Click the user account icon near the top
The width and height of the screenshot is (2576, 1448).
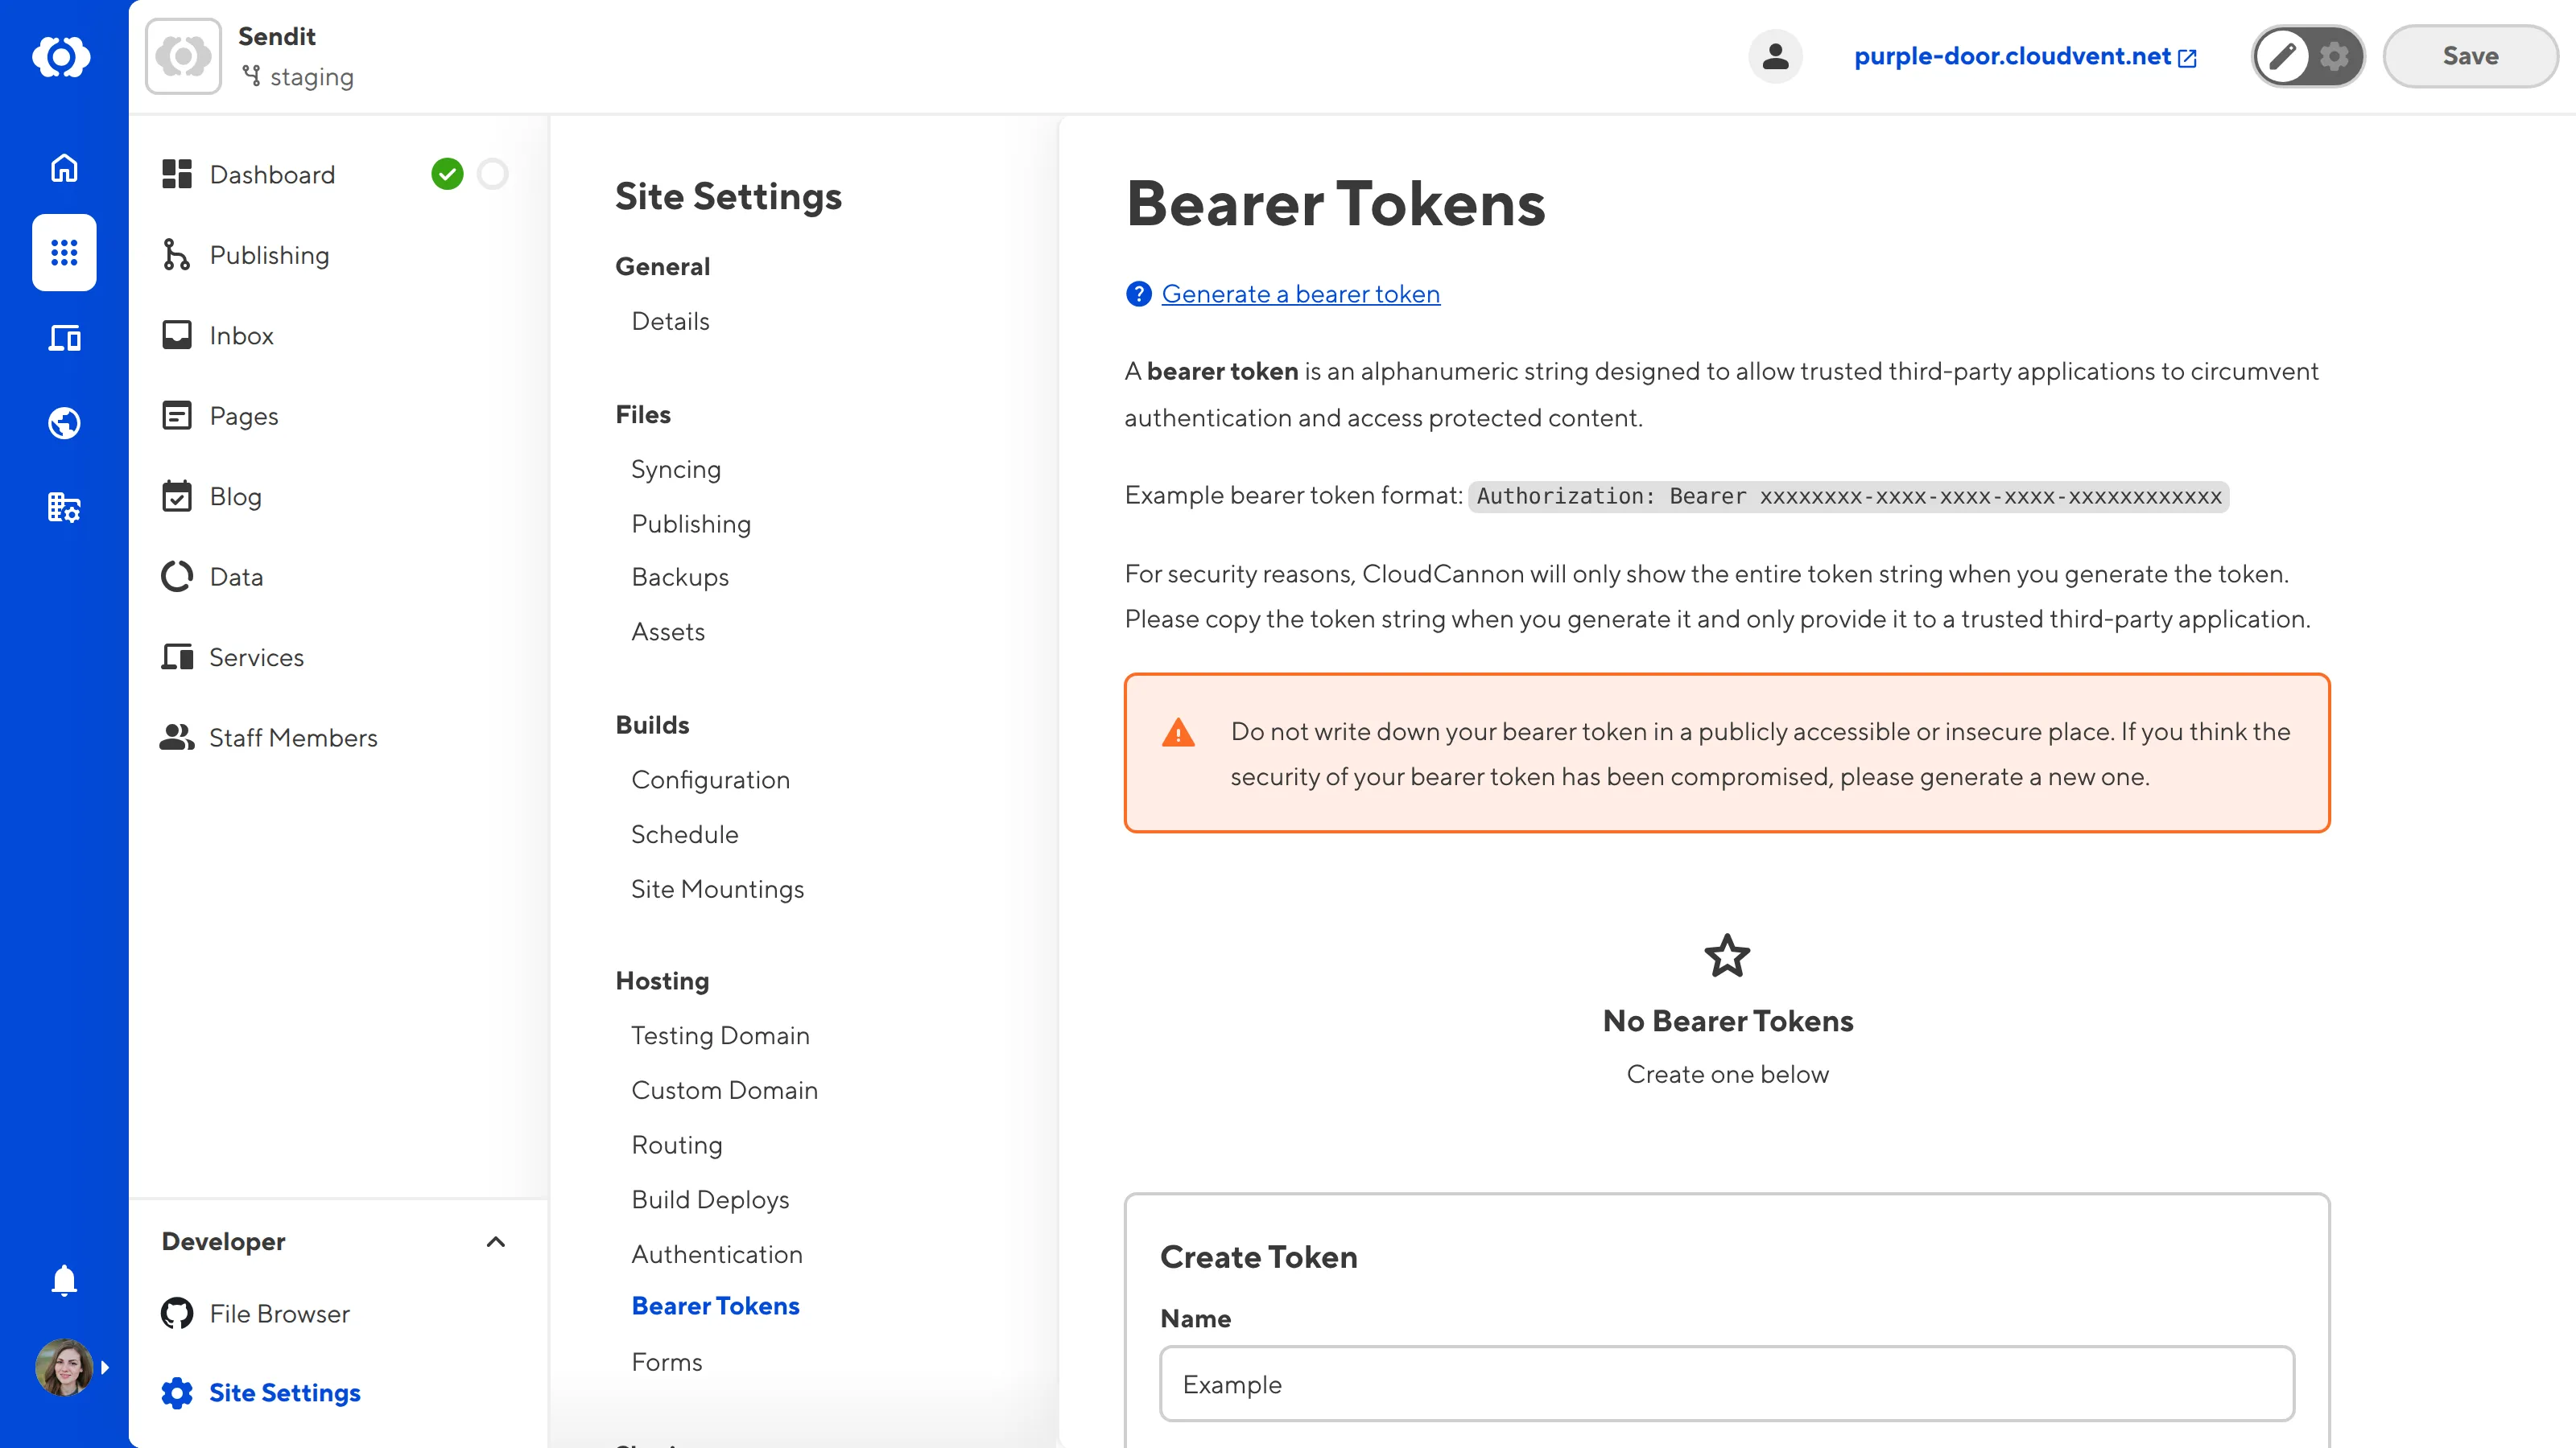point(1775,56)
